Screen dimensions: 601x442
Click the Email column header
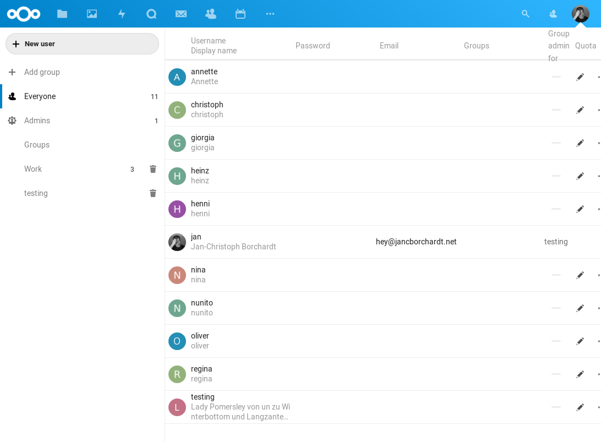coord(389,46)
